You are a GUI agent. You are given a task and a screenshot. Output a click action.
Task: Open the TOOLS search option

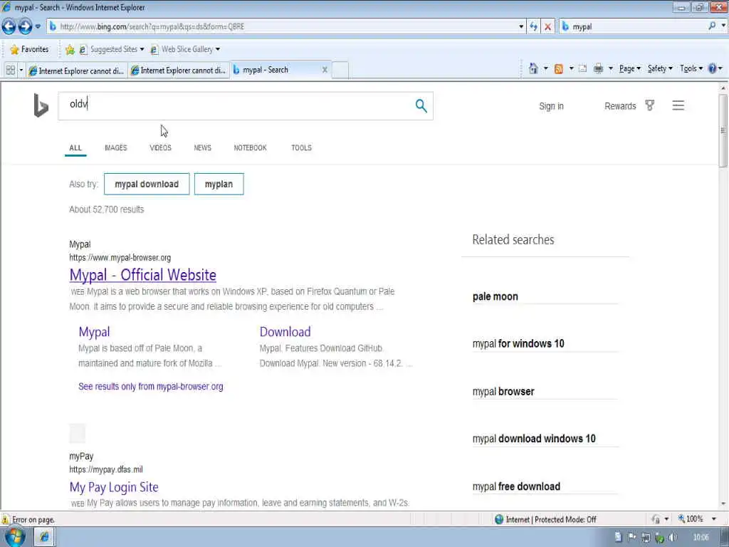point(301,148)
